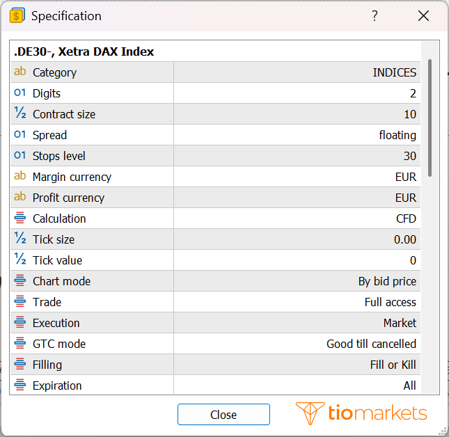Viewport: 449px width, 437px height.
Task: Select the Chart mode row
Action: click(x=215, y=281)
